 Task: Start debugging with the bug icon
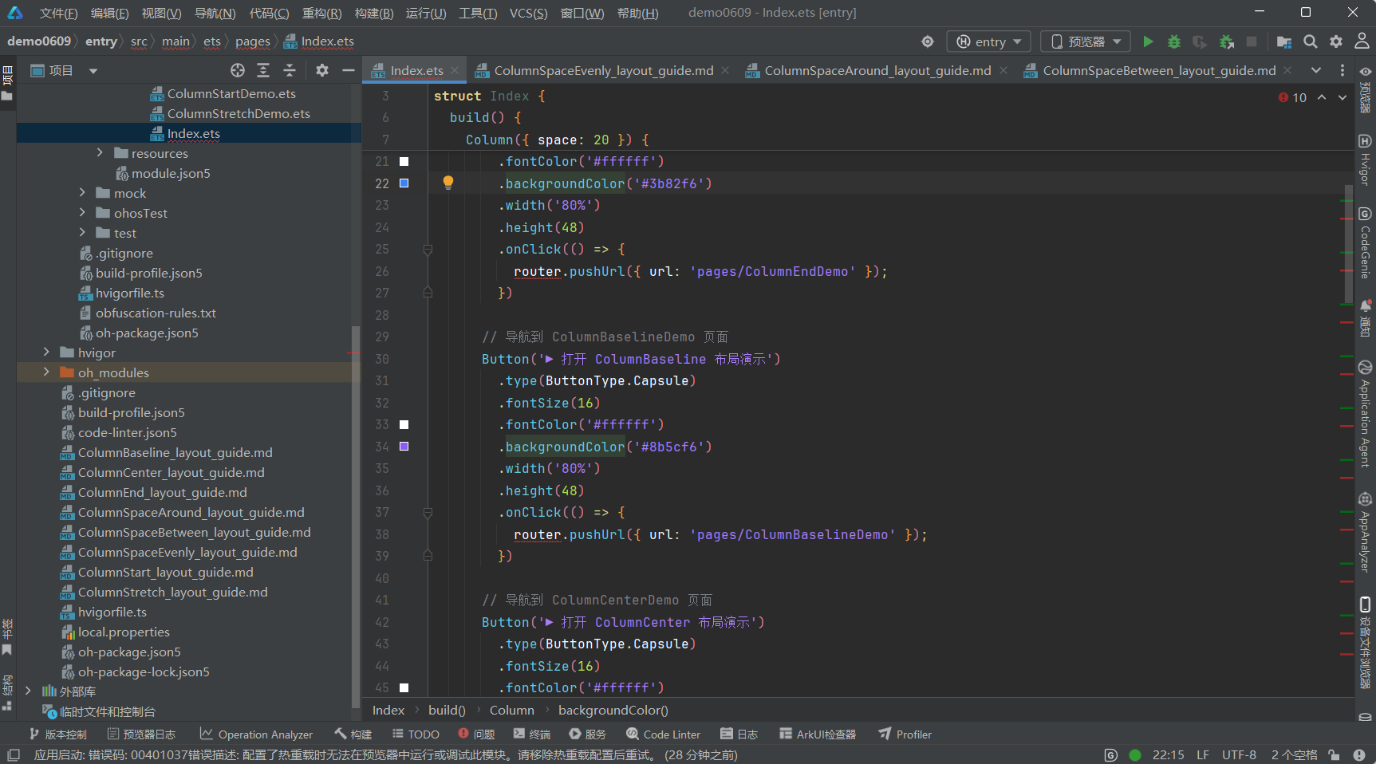1173,41
